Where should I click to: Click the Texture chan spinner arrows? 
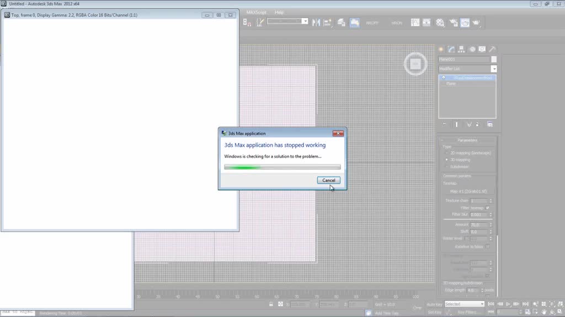(x=491, y=200)
